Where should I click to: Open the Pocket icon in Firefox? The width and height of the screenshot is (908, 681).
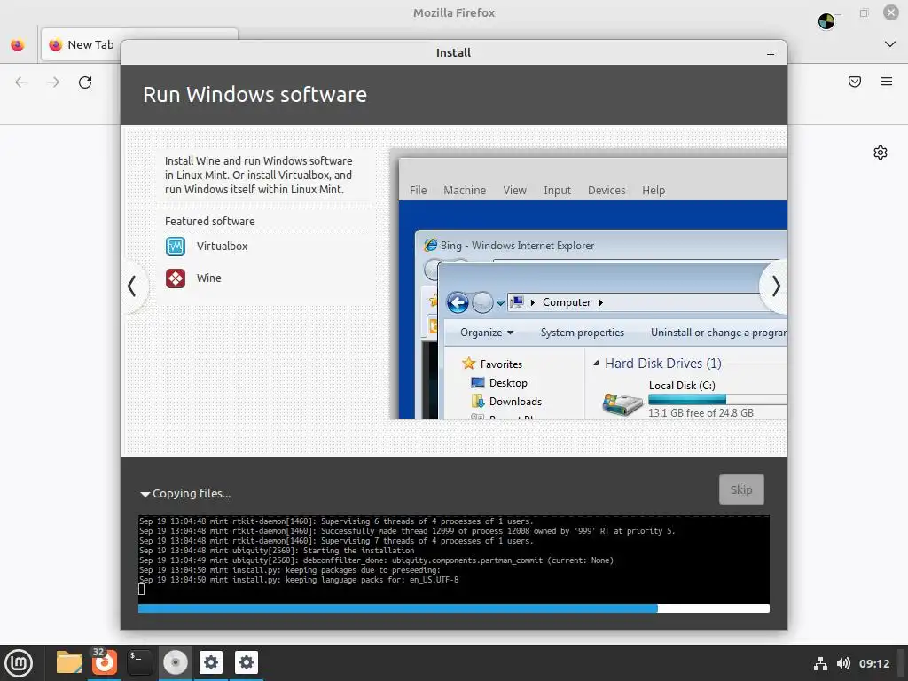(855, 82)
